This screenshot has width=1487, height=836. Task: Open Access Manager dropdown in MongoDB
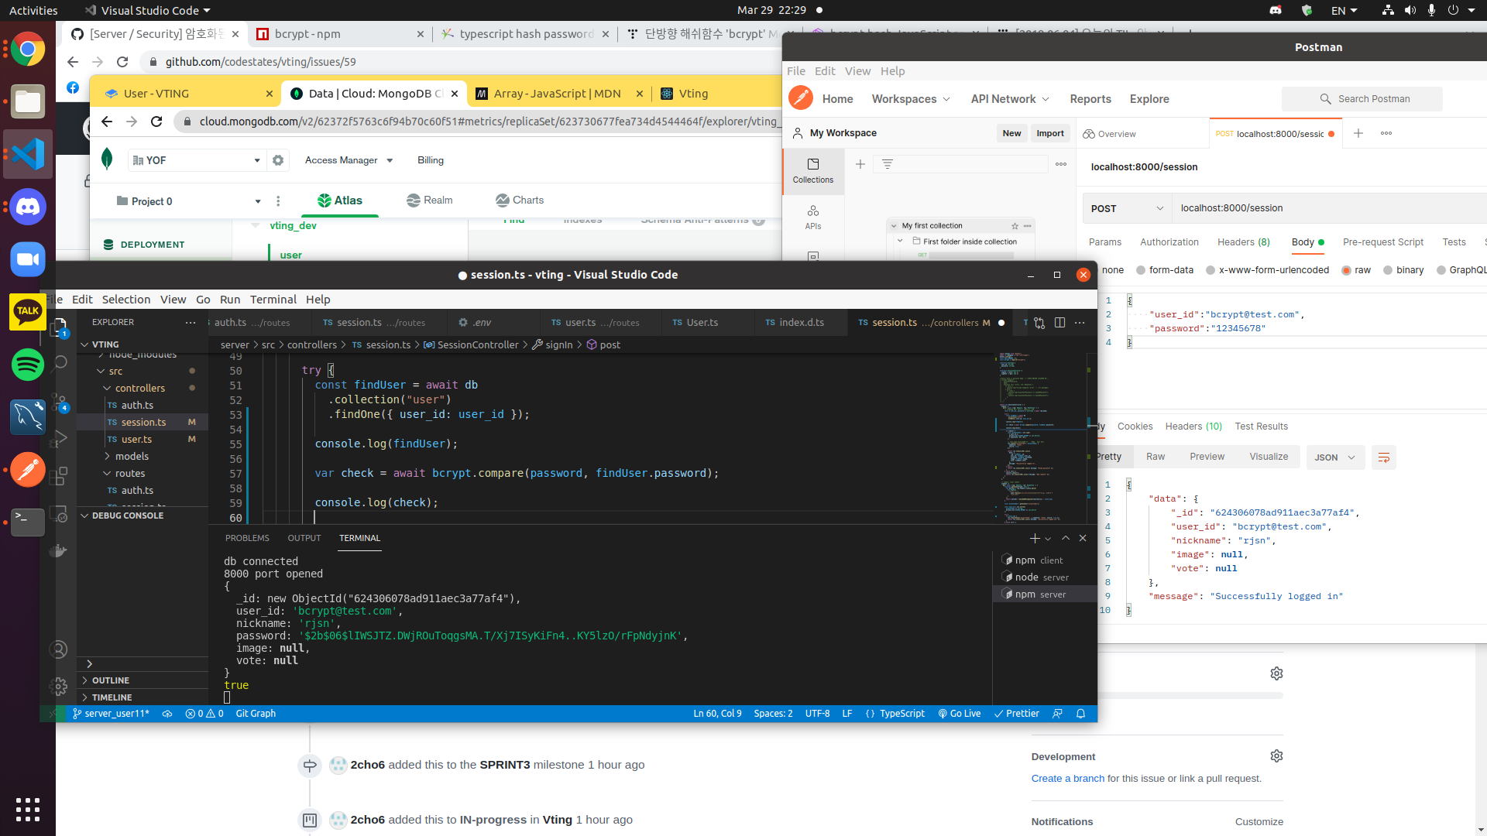[349, 160]
